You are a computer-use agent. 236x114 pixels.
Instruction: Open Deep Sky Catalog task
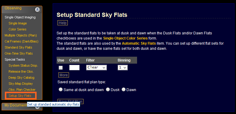[21, 78]
